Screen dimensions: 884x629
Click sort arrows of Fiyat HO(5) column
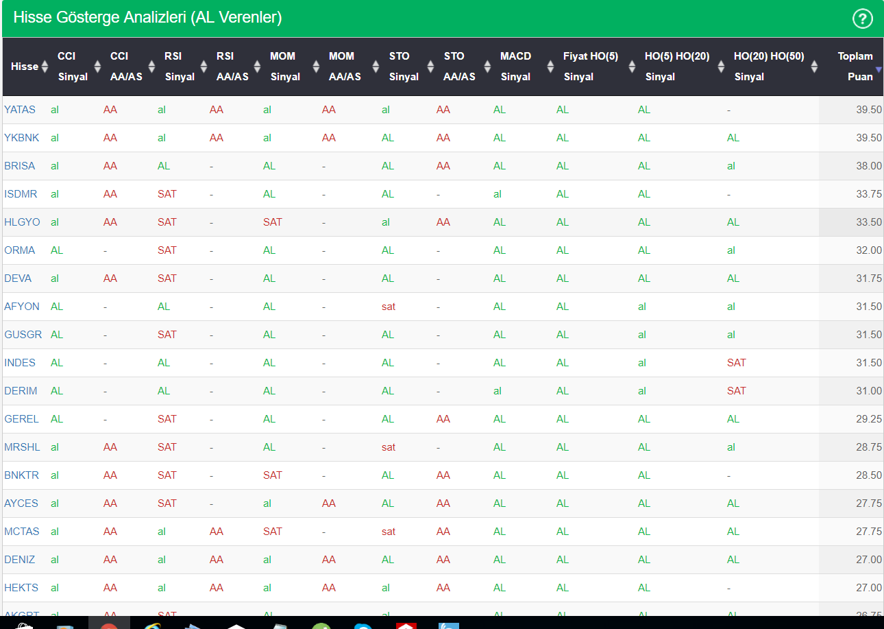point(632,67)
